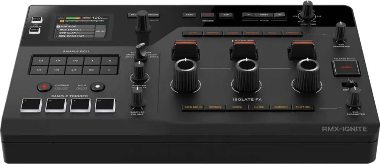Select the REVERB effect in the top row

(x=213, y=33)
